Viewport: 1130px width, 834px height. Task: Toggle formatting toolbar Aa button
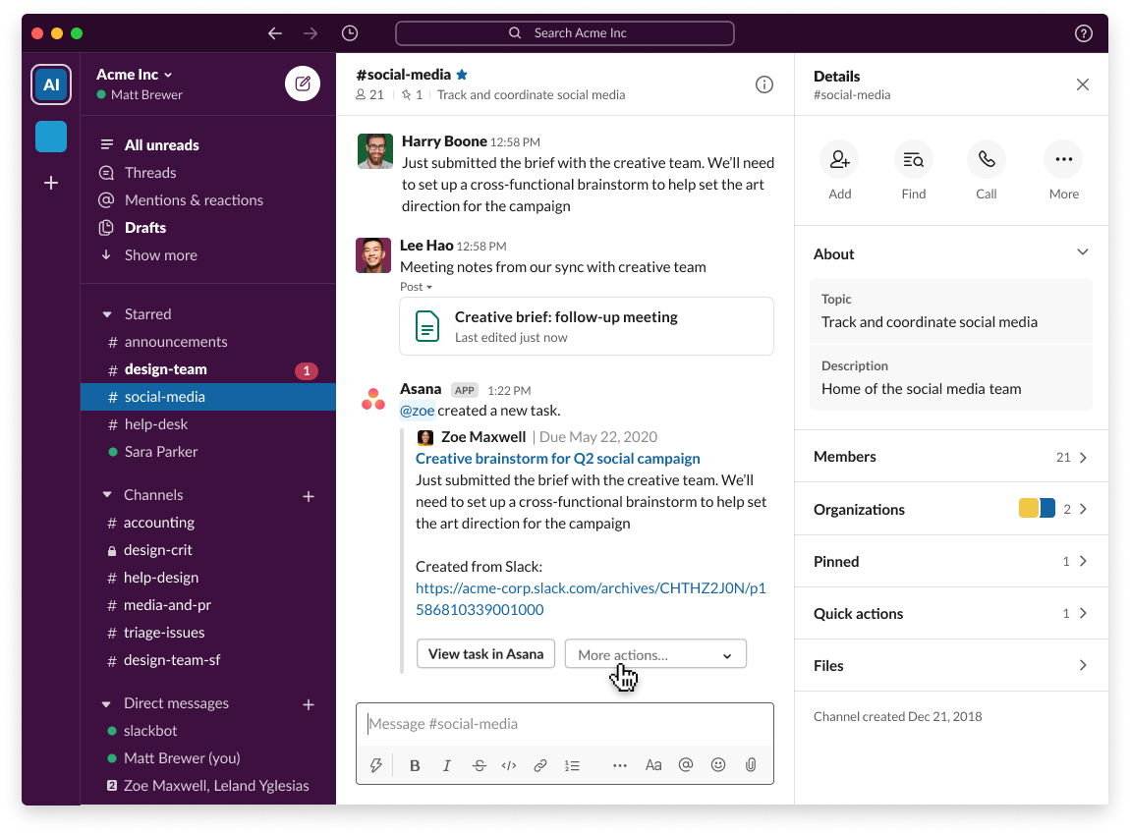coord(652,765)
